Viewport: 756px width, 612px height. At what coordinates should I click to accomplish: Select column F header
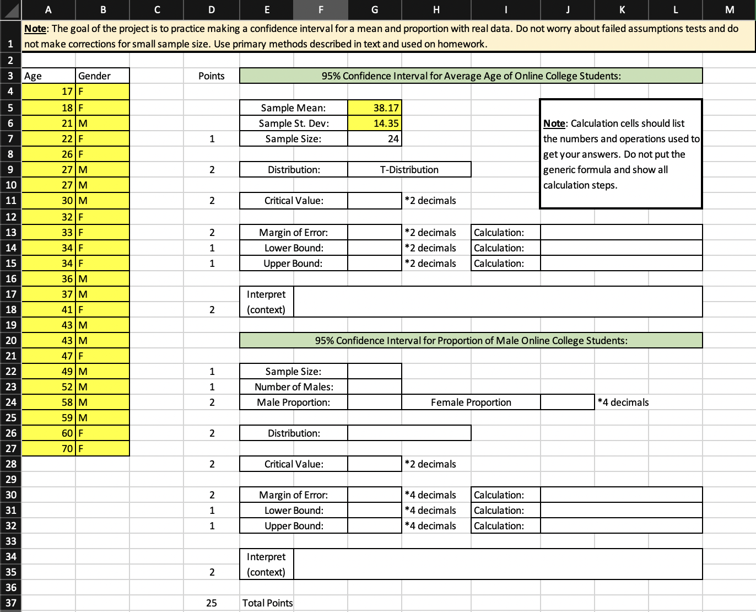320,9
